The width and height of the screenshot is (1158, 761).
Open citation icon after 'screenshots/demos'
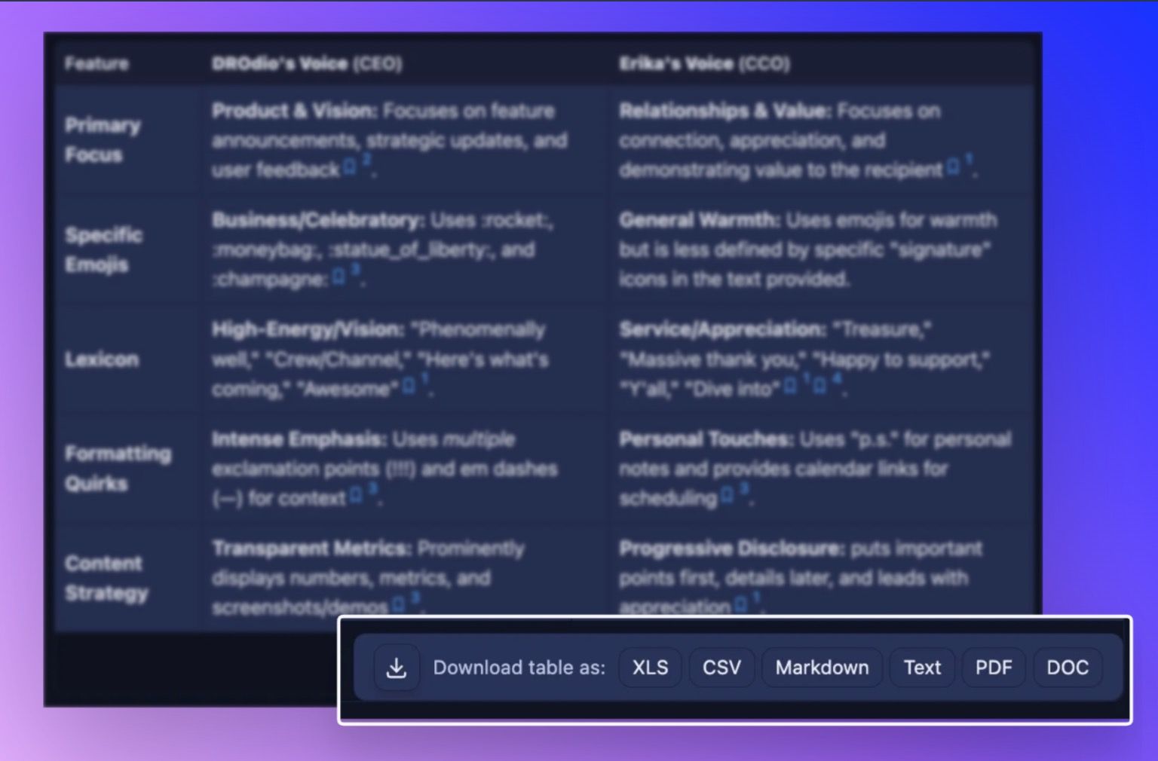click(x=399, y=604)
